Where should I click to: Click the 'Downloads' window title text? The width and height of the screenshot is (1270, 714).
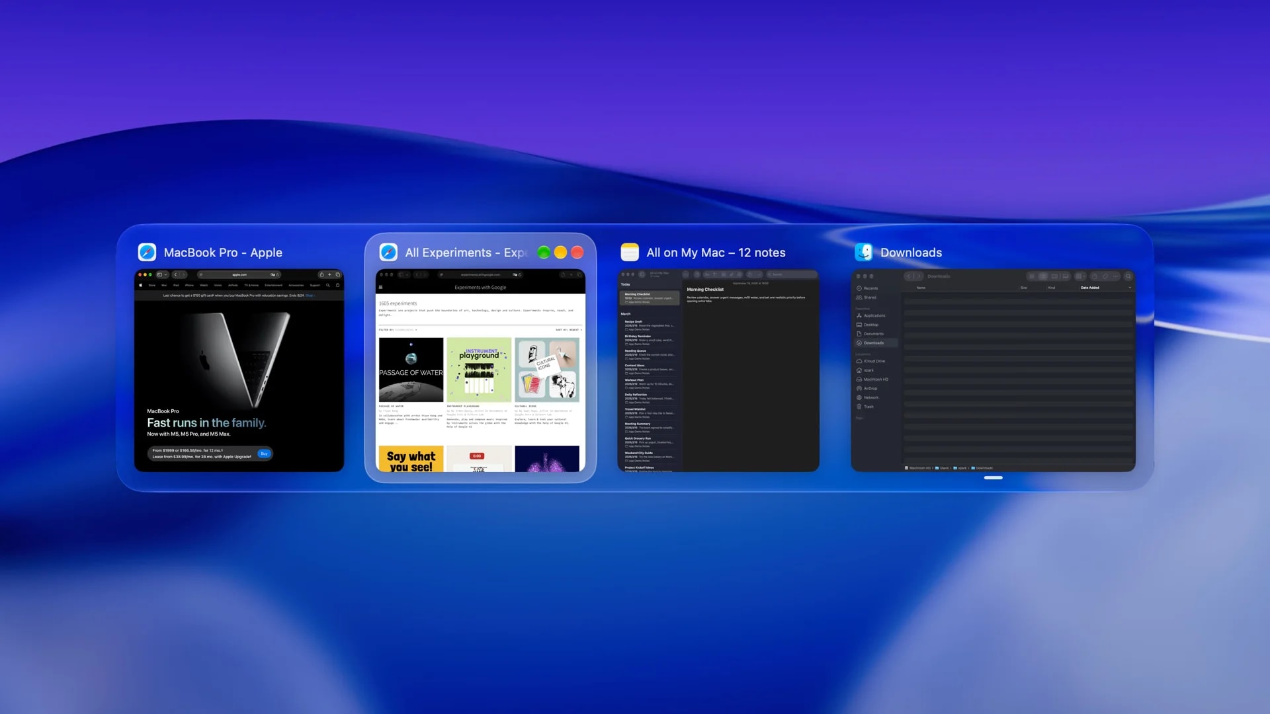tap(911, 253)
